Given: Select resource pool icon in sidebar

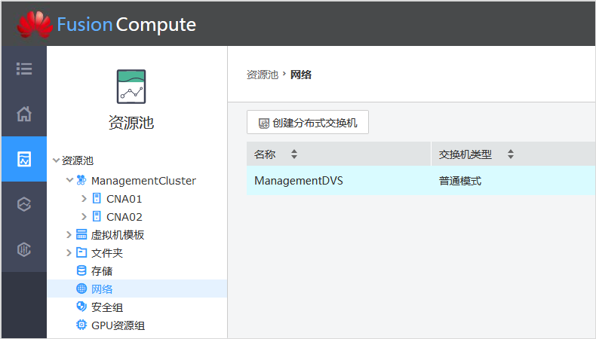Looking at the screenshot, I should [x=24, y=159].
